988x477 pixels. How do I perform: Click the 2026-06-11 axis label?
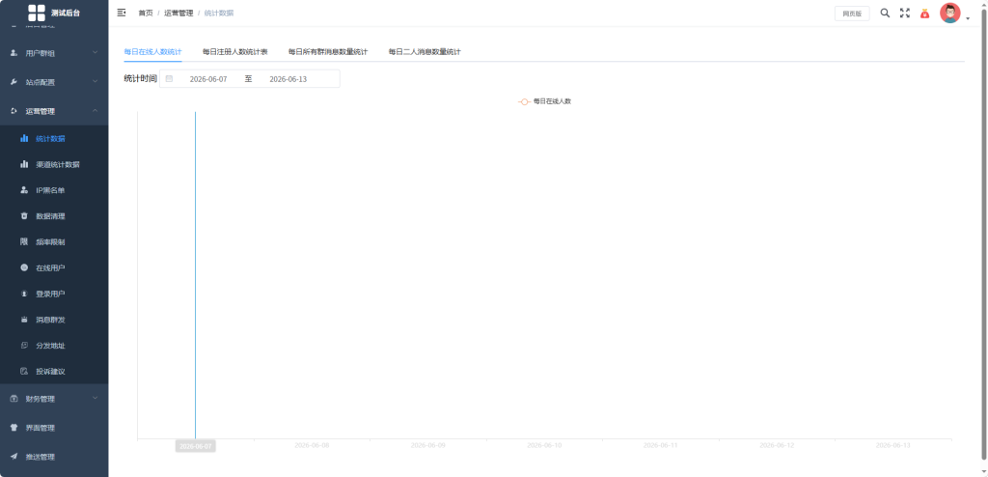660,445
